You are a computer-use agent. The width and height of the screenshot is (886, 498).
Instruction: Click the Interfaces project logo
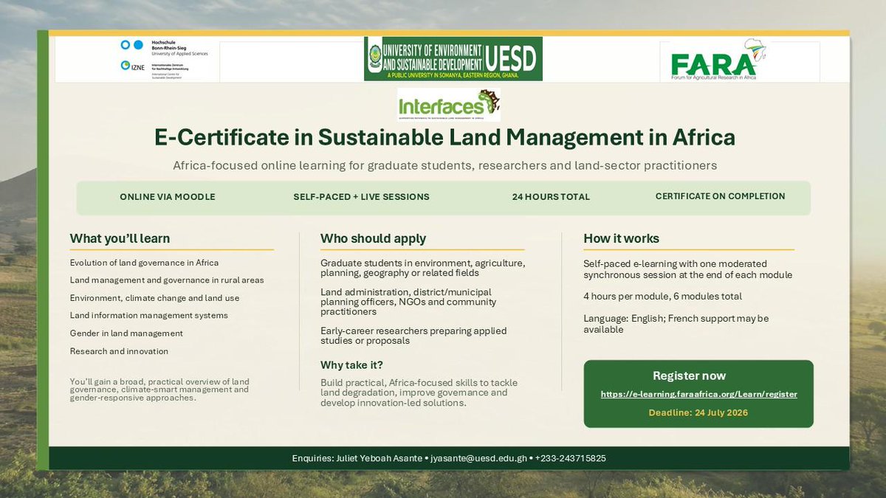tap(448, 105)
